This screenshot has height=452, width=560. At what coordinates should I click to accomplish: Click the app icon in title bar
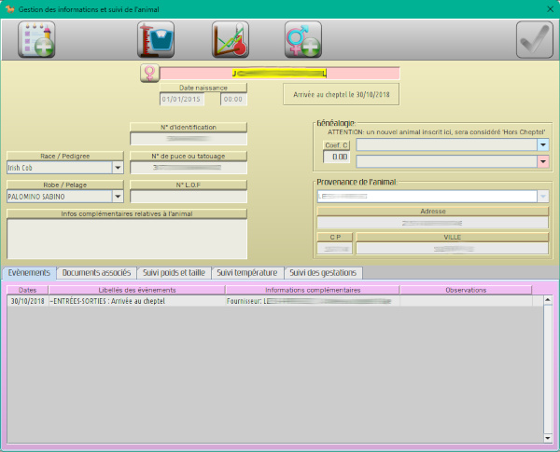tap(9, 8)
